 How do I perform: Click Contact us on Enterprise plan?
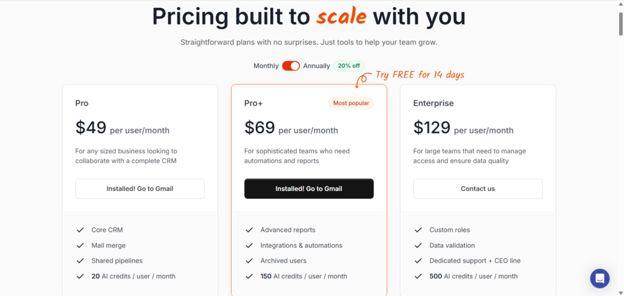point(478,189)
